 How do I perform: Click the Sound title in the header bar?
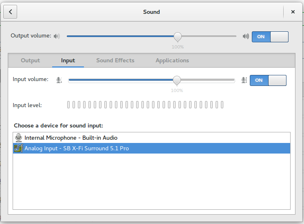click(151, 12)
